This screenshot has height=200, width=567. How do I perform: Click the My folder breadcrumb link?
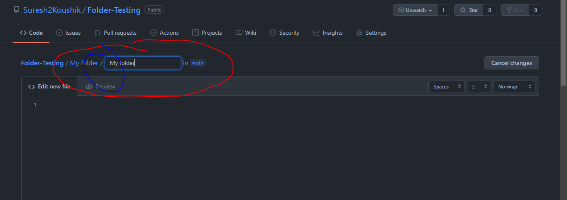click(84, 63)
